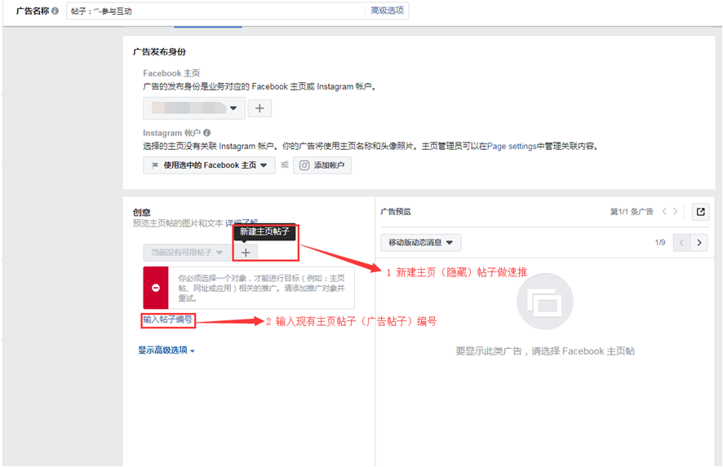
Task: Click the 广告预览 heading text
Action: coord(396,212)
